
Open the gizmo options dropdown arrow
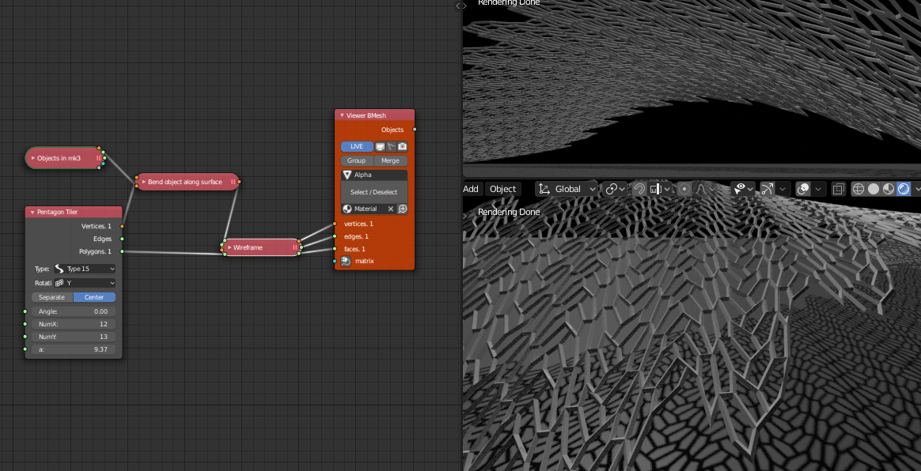point(783,189)
